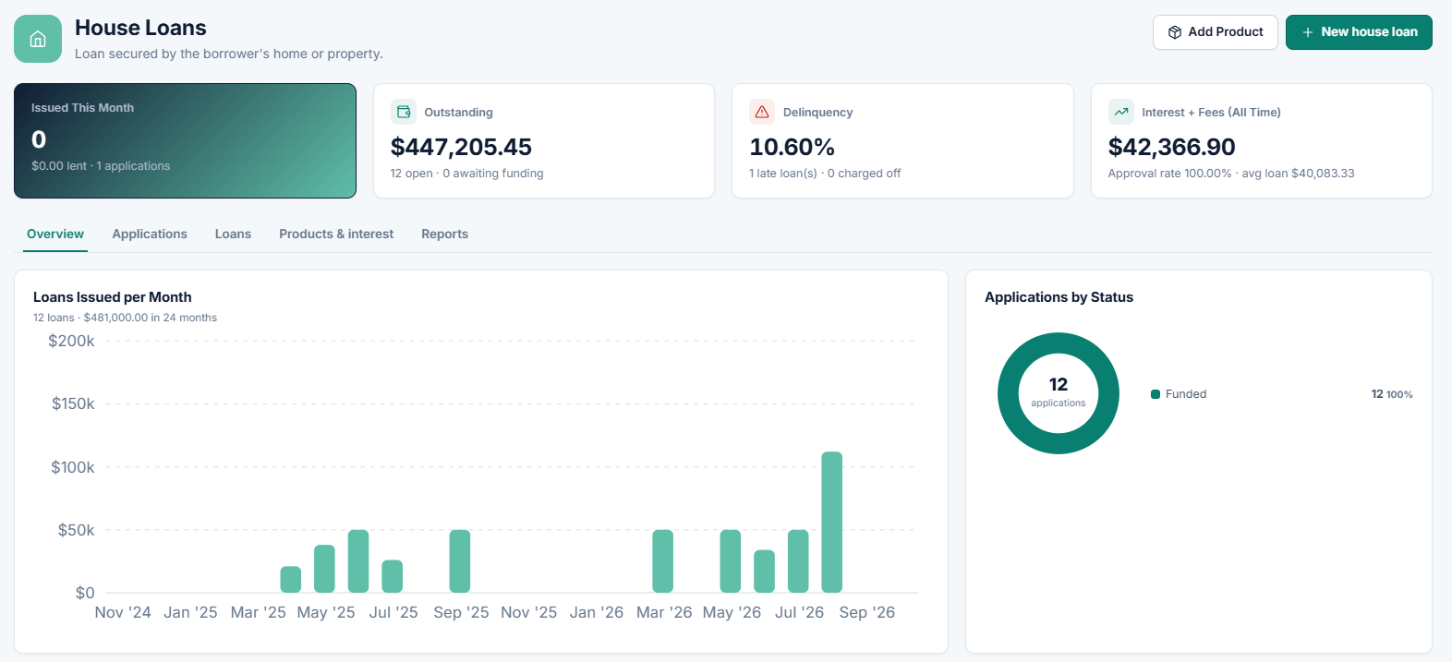Click the $150k axis label
This screenshot has width=1452, height=662.
point(73,403)
